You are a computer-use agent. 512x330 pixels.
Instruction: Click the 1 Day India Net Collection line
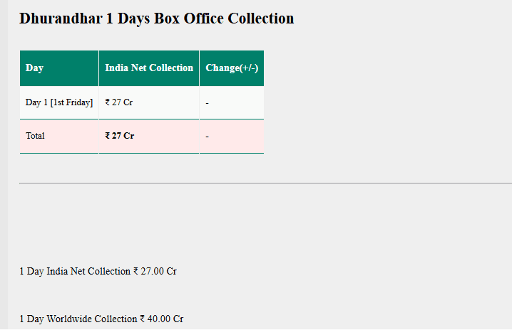click(x=98, y=272)
